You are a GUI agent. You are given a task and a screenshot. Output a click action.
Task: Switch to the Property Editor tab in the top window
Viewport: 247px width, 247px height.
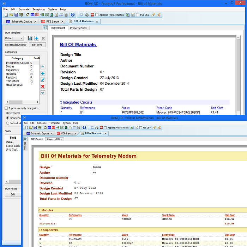(x=78, y=28)
